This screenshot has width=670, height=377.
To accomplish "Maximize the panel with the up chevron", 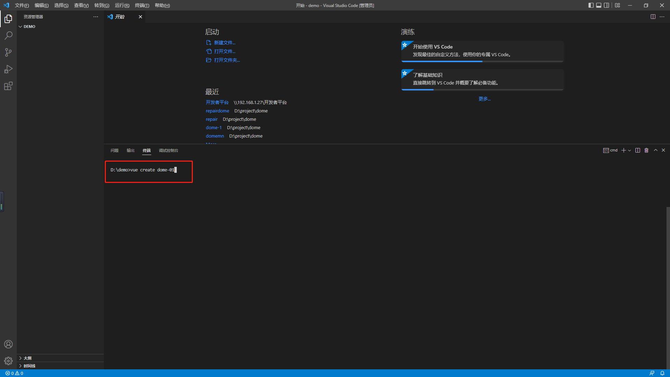I will pos(656,150).
